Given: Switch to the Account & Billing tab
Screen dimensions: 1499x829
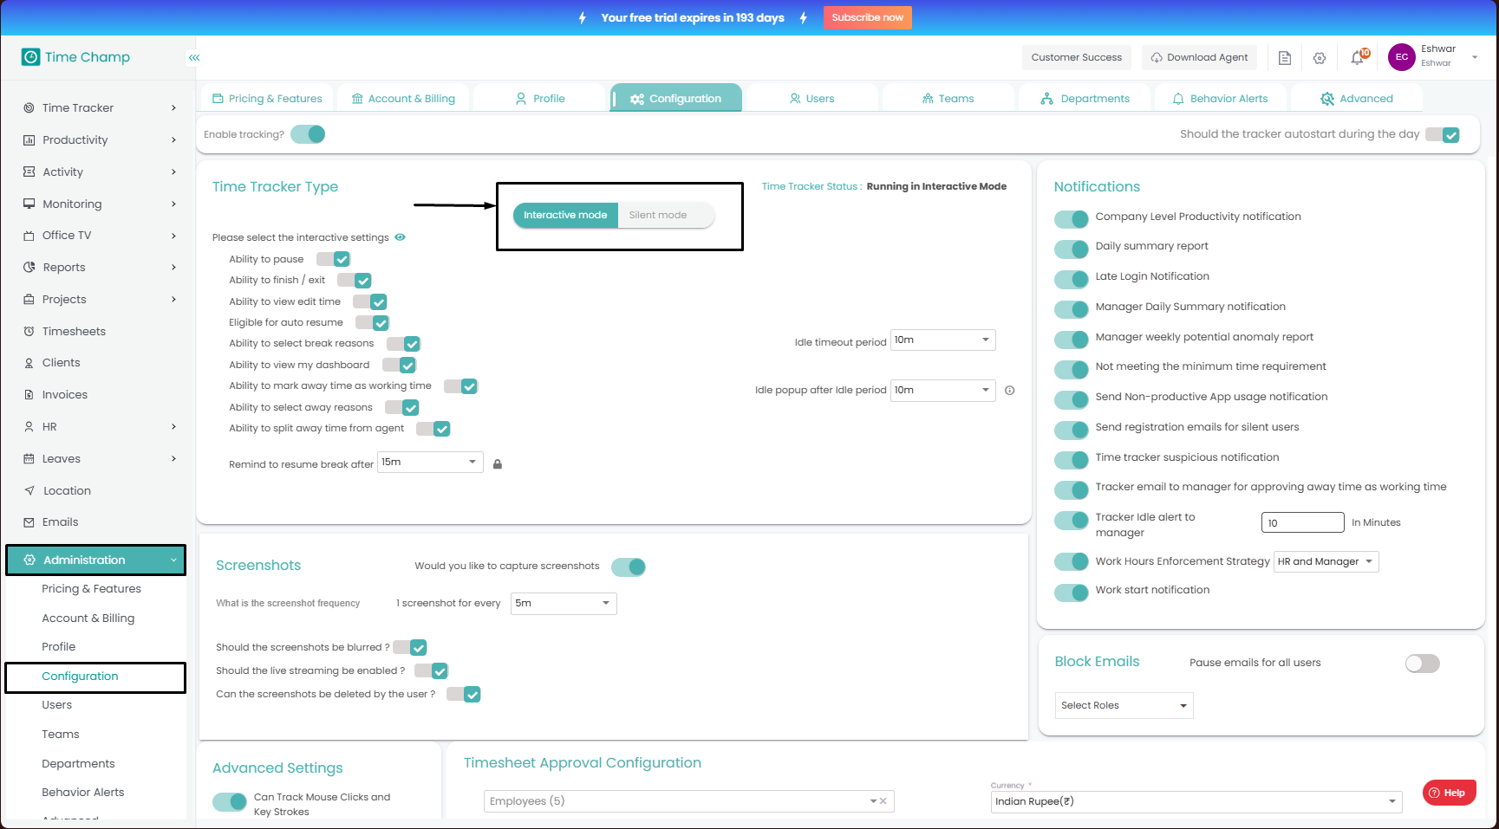Looking at the screenshot, I should [403, 99].
